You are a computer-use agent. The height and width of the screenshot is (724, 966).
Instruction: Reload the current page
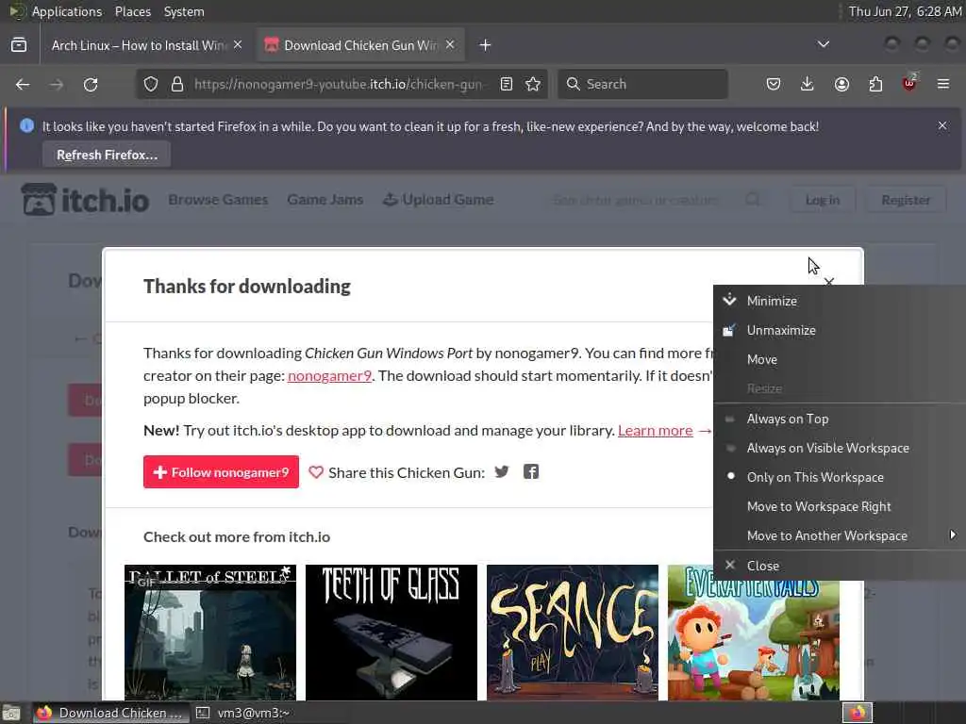91,84
